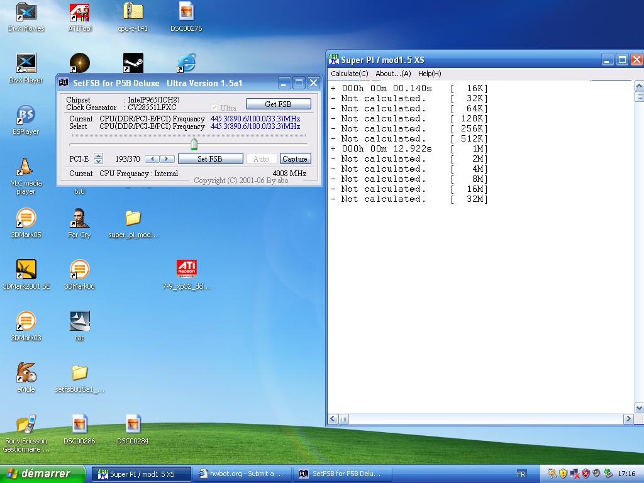Select the 32M Not calculated line
The height and width of the screenshot is (483, 644).
click(409, 199)
